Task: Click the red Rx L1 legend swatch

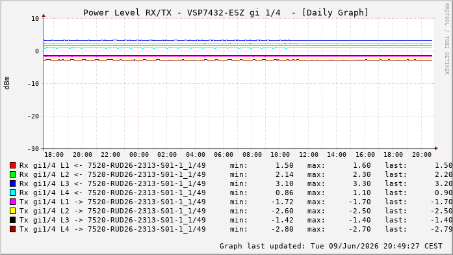Action: (12, 165)
